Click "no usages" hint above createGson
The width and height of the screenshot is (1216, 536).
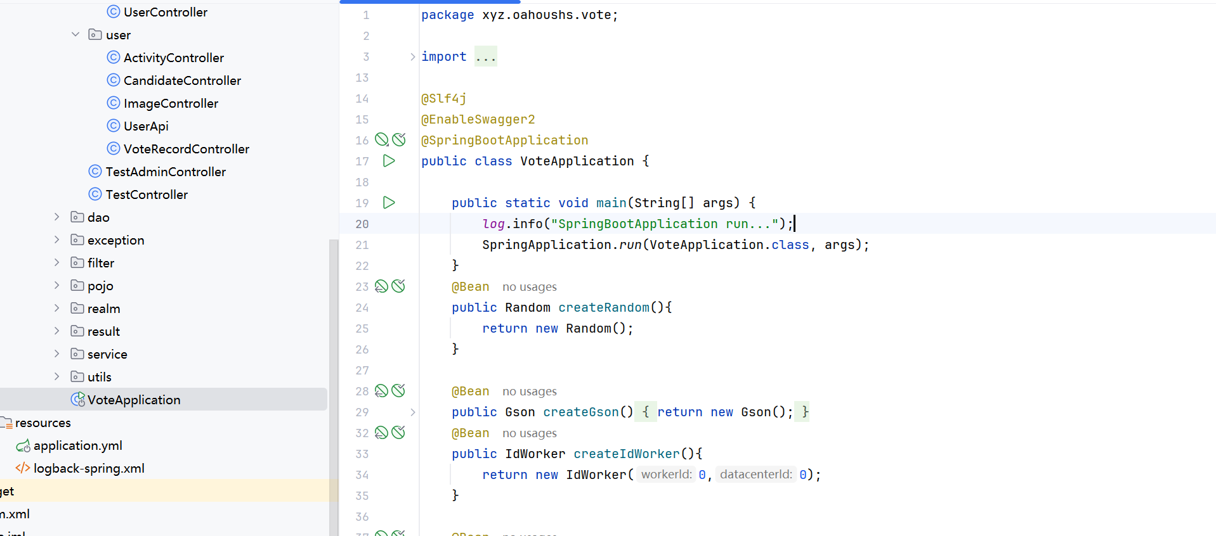tap(530, 392)
